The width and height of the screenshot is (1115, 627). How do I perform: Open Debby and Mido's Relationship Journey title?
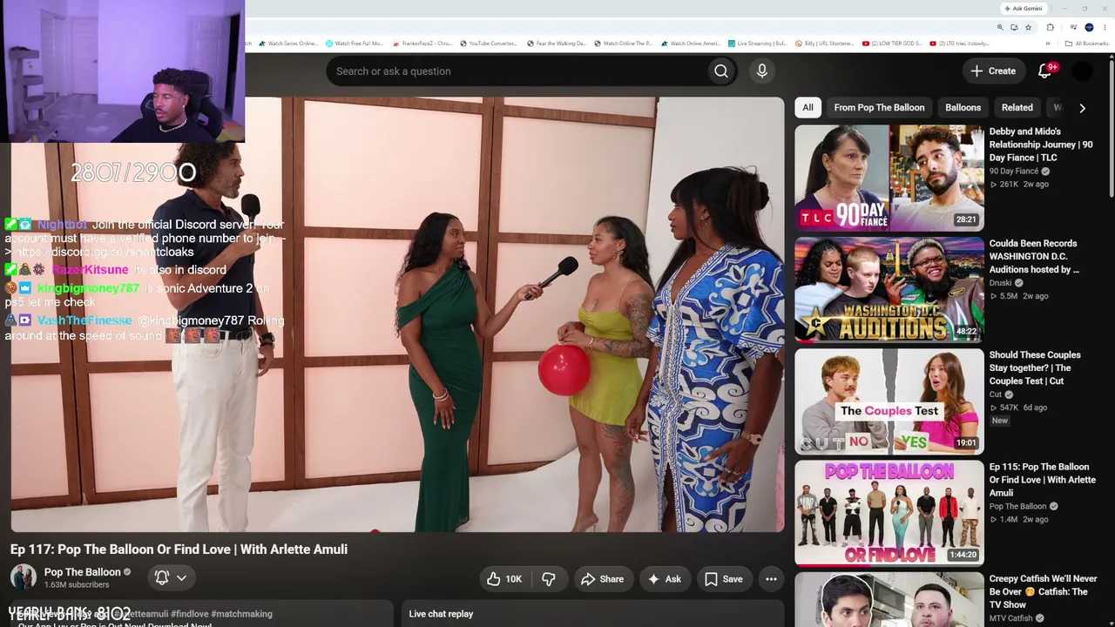coord(1041,145)
